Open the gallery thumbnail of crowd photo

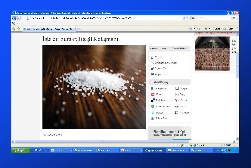pos(212,54)
